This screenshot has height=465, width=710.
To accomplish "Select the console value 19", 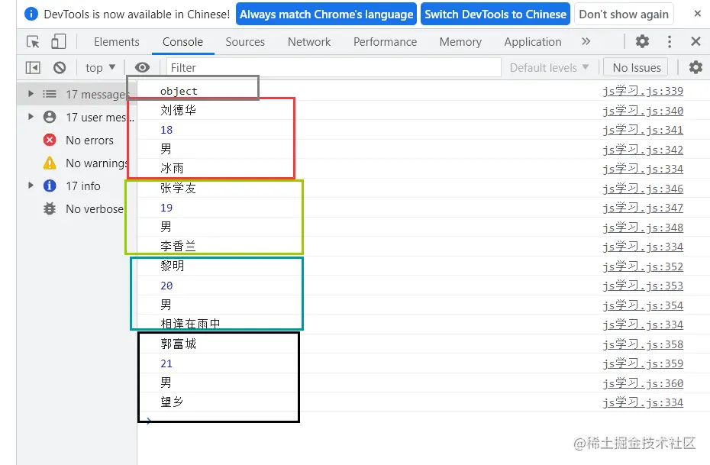I will pyautogui.click(x=166, y=208).
